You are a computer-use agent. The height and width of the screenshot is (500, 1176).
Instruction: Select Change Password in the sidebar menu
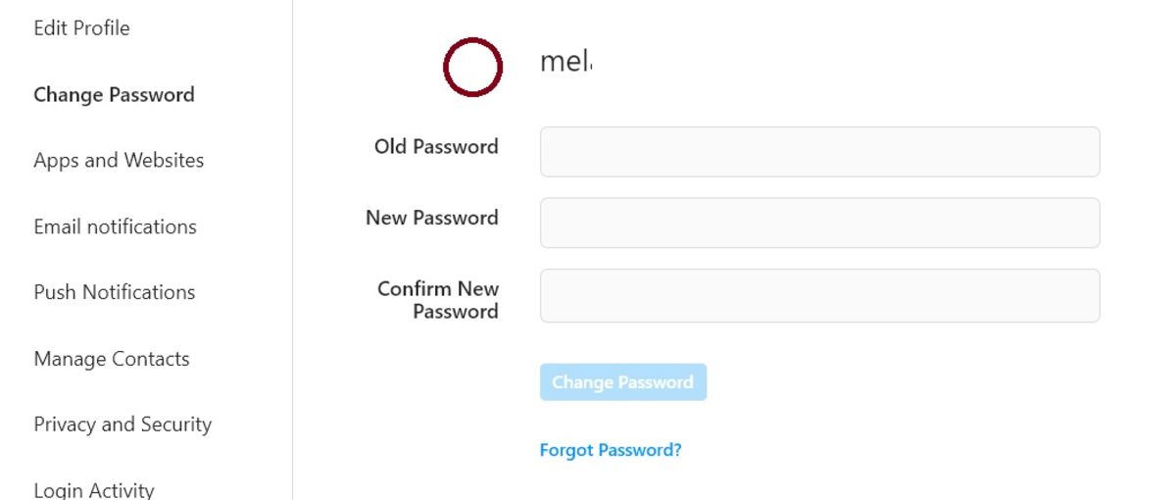(x=114, y=95)
